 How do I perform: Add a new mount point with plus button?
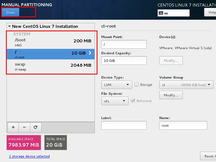13,127
